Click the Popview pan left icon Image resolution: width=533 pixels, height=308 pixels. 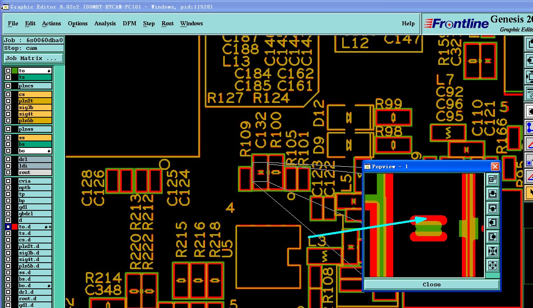coord(493,223)
